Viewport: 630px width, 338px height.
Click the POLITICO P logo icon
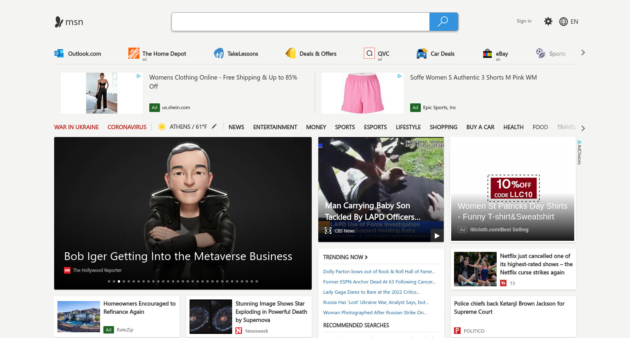coord(457,331)
